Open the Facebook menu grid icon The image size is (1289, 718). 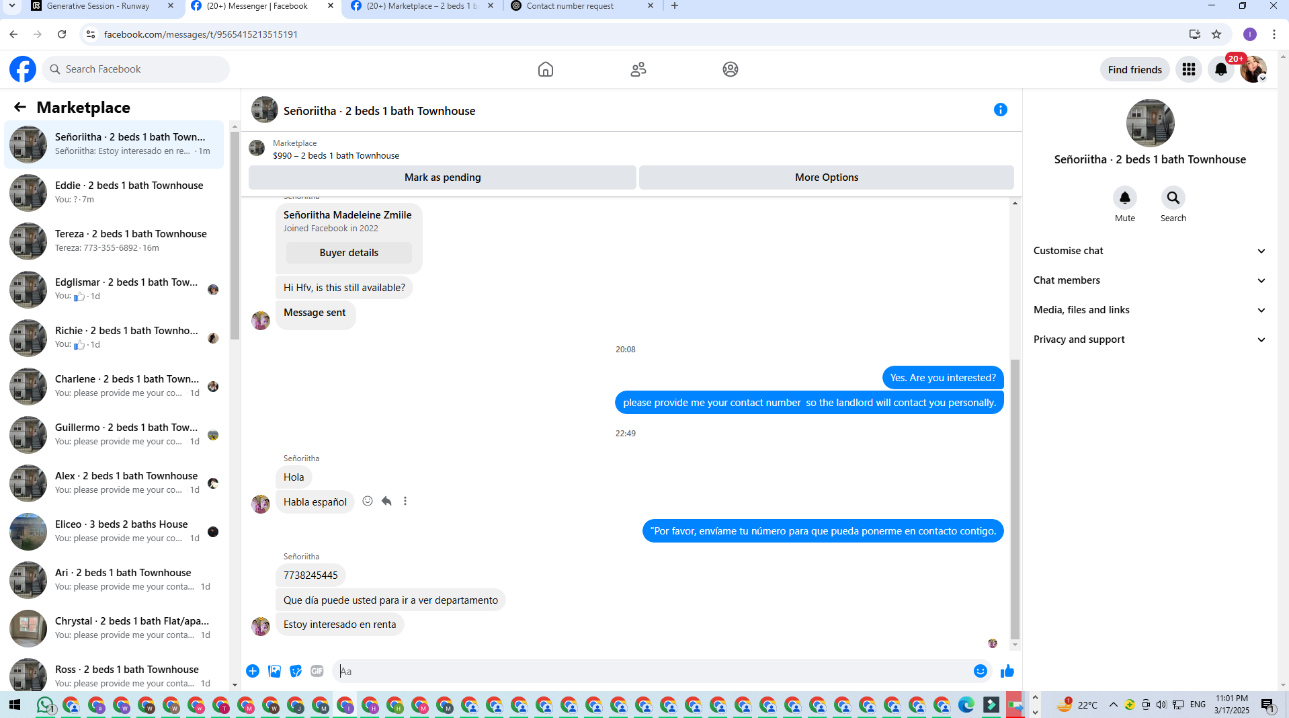[x=1189, y=69]
